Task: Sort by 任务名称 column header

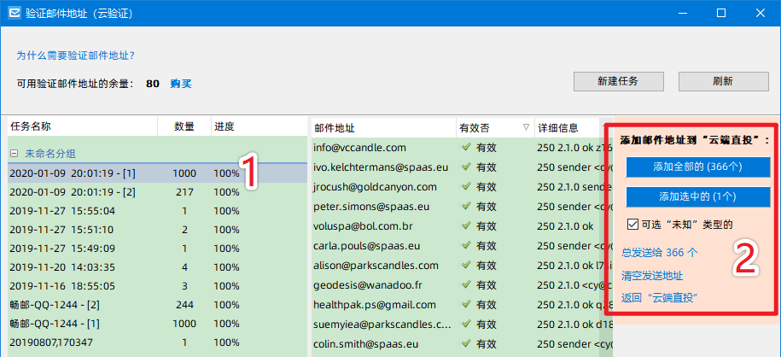Action: (x=83, y=126)
